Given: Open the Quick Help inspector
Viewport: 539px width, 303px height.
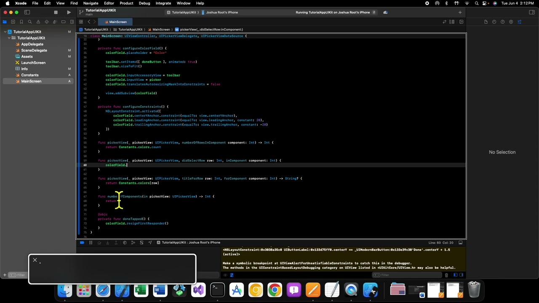Looking at the screenshot, I should tap(502, 22).
